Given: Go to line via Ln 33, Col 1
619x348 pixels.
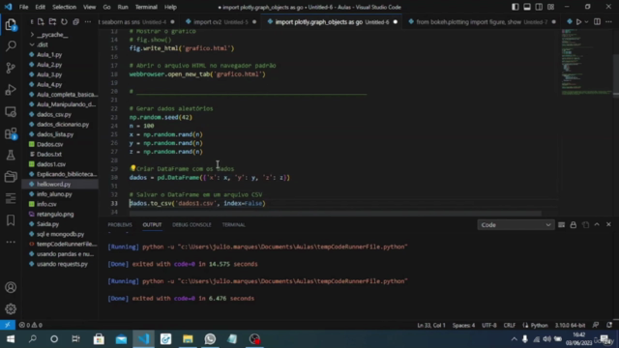Looking at the screenshot, I should pos(431,325).
